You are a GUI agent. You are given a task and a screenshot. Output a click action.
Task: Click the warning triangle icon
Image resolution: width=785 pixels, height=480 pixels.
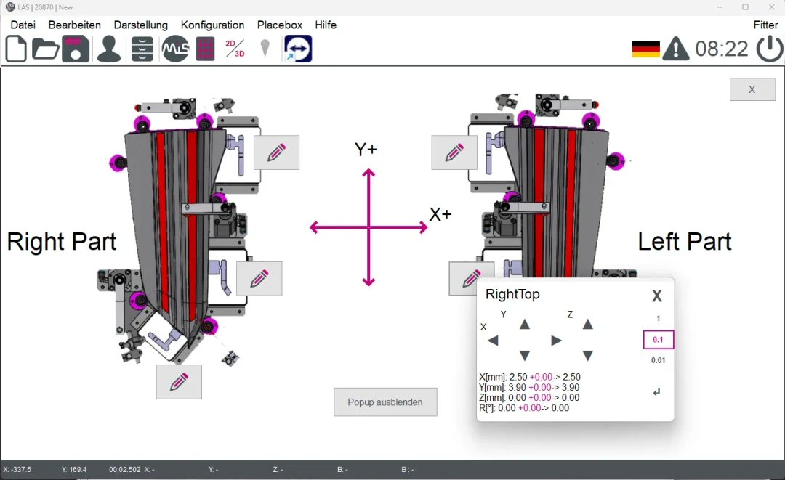[675, 49]
